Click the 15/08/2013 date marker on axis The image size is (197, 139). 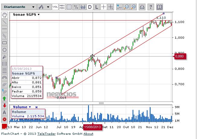(93, 127)
